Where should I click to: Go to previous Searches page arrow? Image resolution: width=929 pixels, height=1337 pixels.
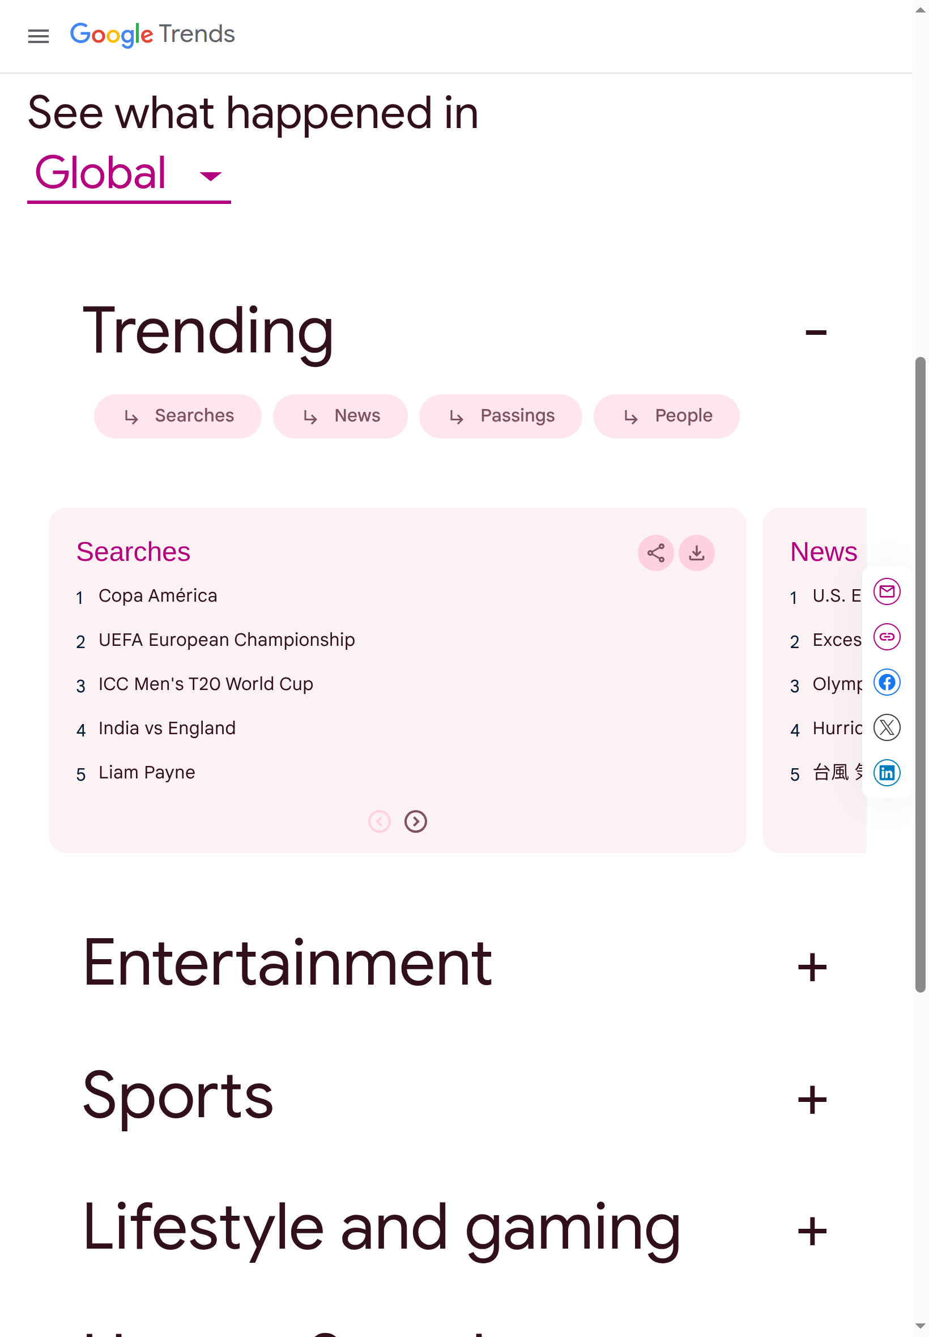coord(380,821)
